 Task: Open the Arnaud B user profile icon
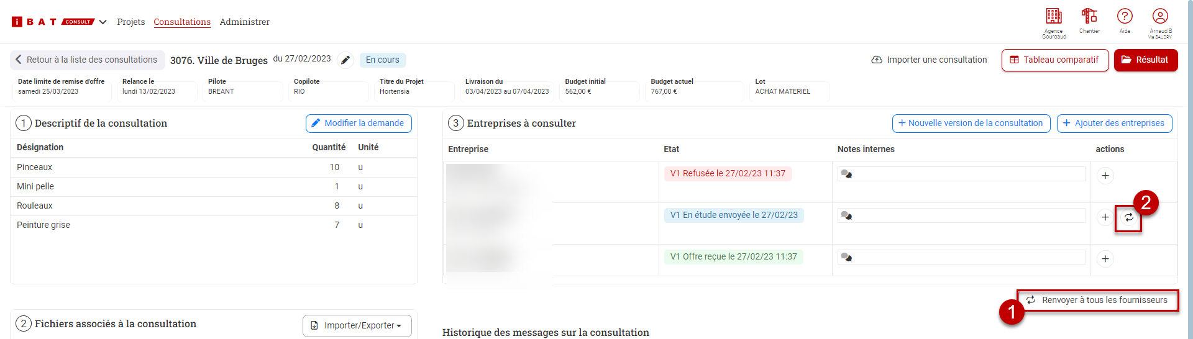(1160, 16)
